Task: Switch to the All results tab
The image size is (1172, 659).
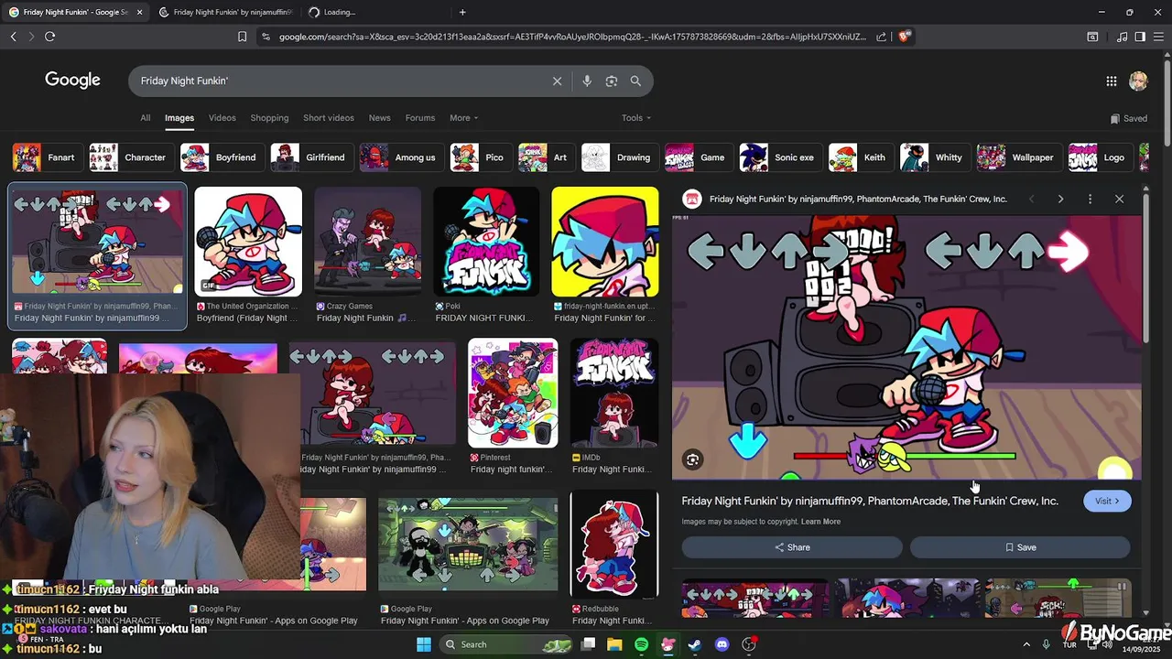Action: pos(145,118)
